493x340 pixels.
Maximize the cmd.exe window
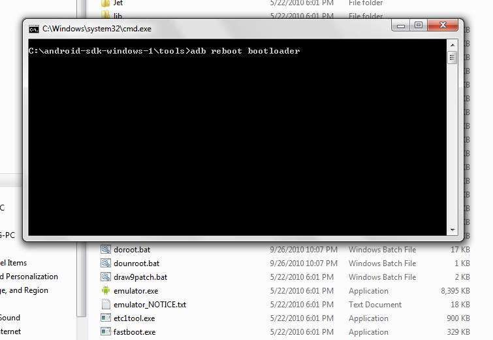click(419, 25)
